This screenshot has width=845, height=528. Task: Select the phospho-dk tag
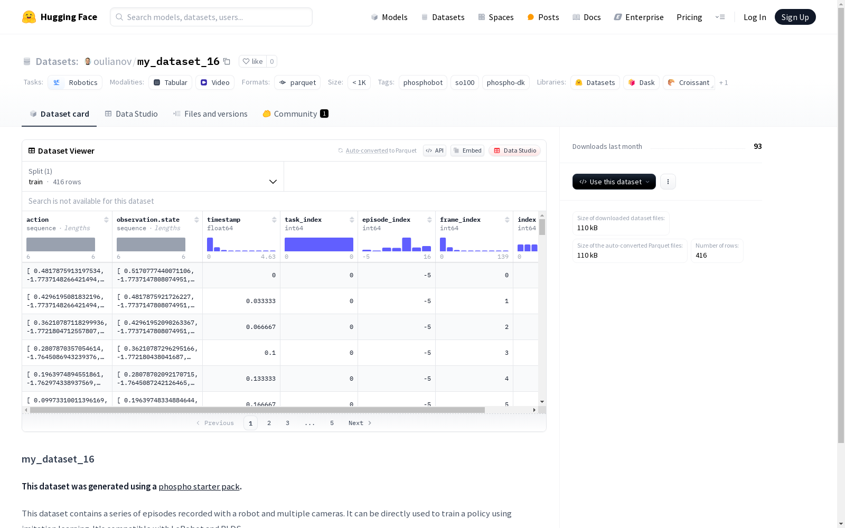coord(506,82)
